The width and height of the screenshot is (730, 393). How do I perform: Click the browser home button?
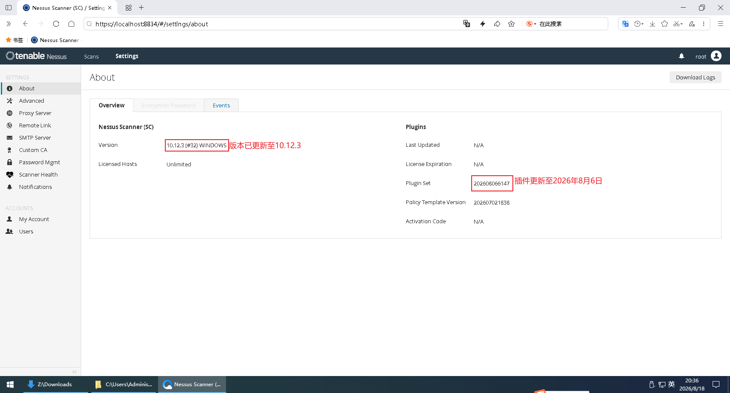71,24
